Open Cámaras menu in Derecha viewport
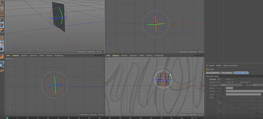Viewport: 263px width, 119px height. (15, 55)
